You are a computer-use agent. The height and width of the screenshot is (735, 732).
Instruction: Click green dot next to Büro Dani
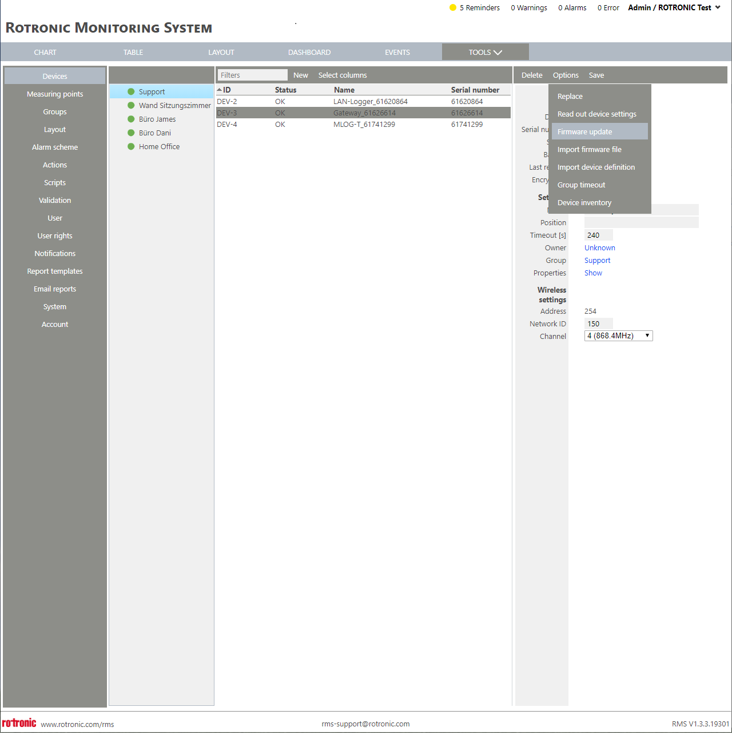[131, 133]
